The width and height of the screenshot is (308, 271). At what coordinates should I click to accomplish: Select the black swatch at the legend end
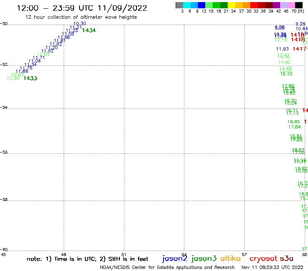pyautogui.click(x=299, y=5)
